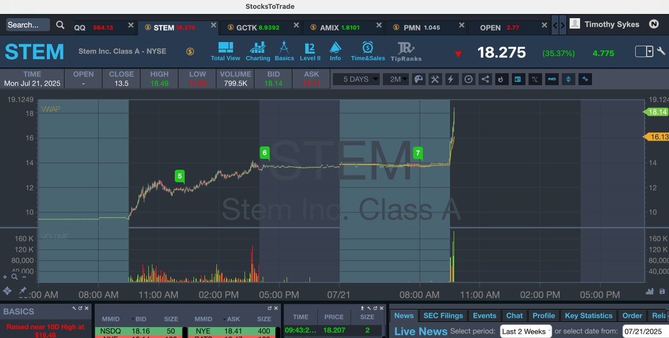Open the layout selector dropdown near wrench
Screen dimensions: 669x338
pos(644,52)
